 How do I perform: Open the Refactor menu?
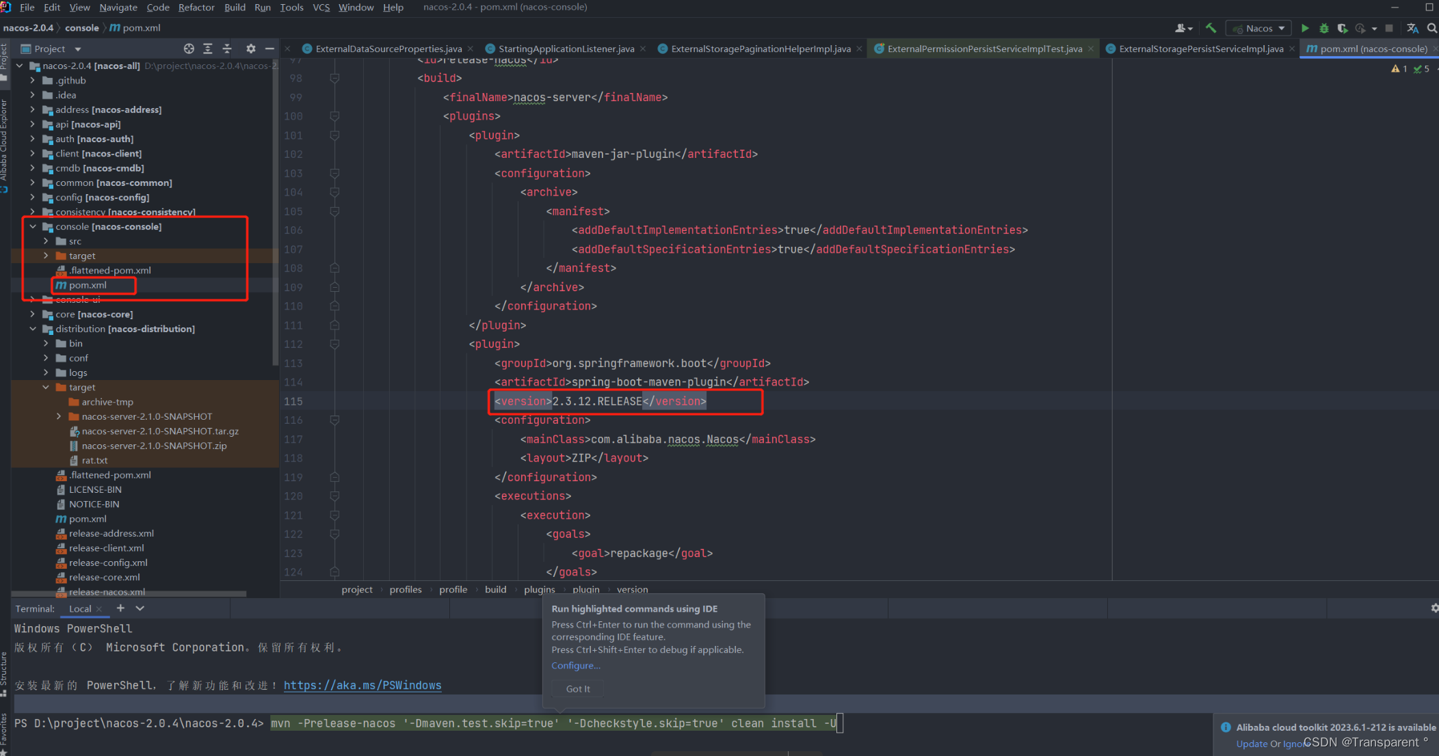tap(196, 8)
